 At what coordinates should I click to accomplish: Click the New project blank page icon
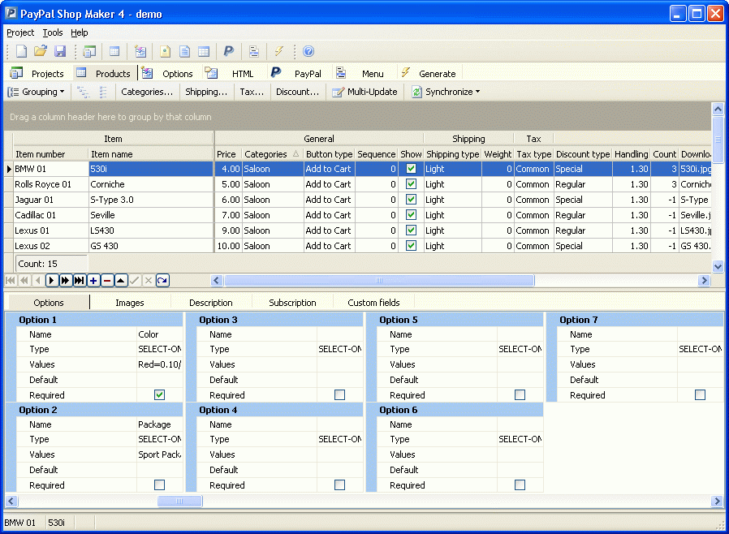[x=21, y=51]
